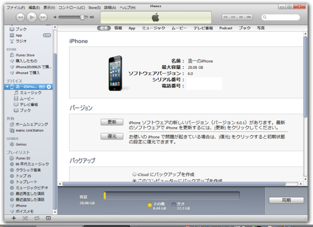This screenshot has height=227, width=313.
Task: Click the low volume speaker icon
Action: [x=55, y=18]
